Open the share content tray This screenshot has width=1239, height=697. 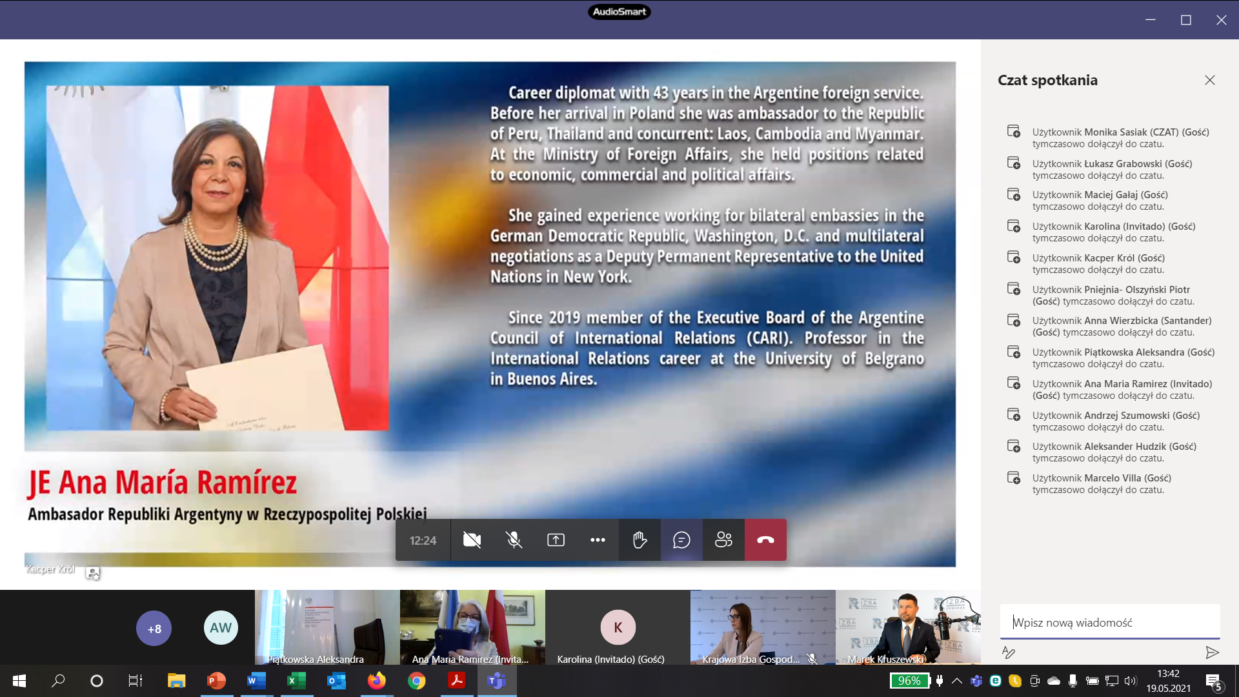click(x=556, y=540)
